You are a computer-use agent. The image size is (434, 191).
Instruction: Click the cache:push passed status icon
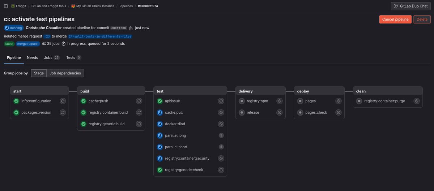pos(84,101)
